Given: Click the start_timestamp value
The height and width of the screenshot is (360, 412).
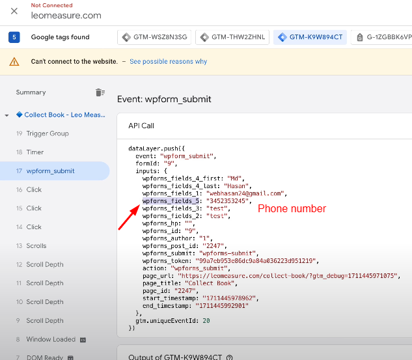Looking at the screenshot, I should [x=229, y=298].
